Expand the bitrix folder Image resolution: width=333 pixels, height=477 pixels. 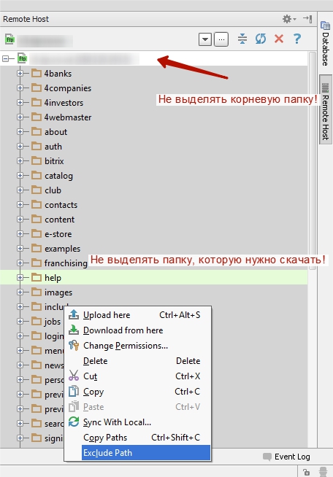pos(20,160)
